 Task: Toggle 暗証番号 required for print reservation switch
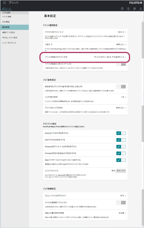[121, 87]
